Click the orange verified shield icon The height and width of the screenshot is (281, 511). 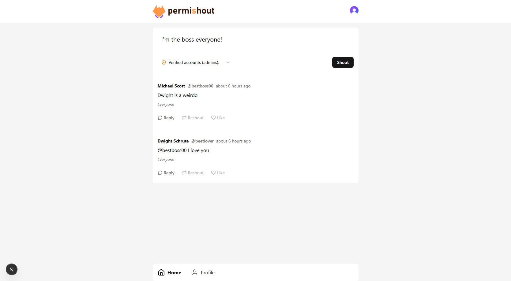[x=164, y=62]
